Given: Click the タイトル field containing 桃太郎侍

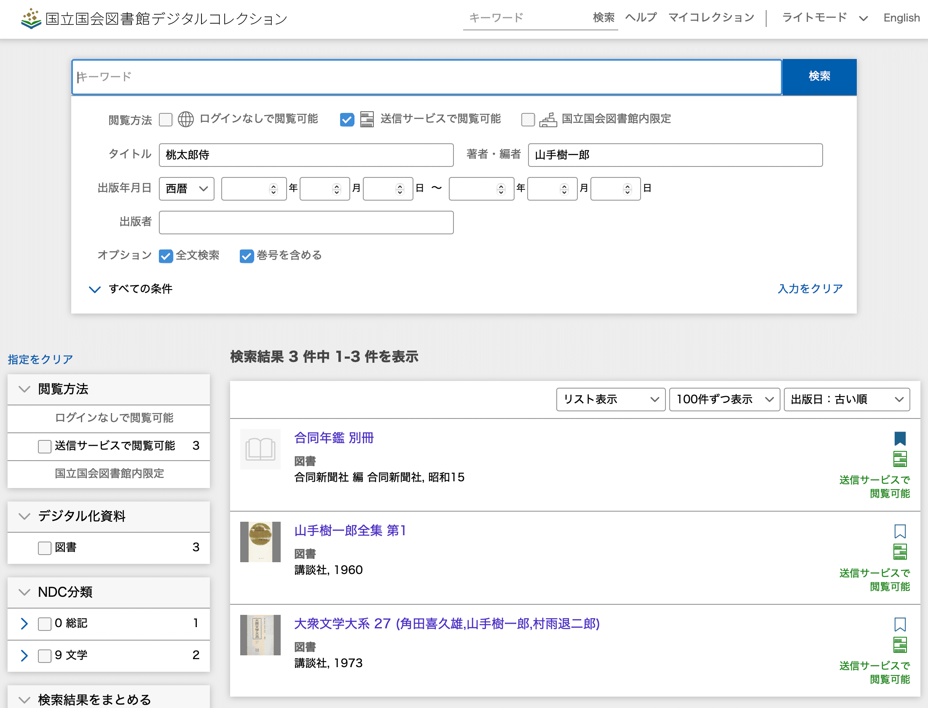Looking at the screenshot, I should (x=306, y=155).
